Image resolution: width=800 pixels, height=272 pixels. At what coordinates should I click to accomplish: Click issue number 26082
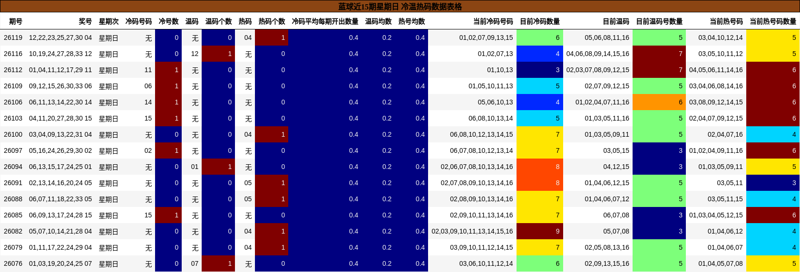(x=13, y=231)
